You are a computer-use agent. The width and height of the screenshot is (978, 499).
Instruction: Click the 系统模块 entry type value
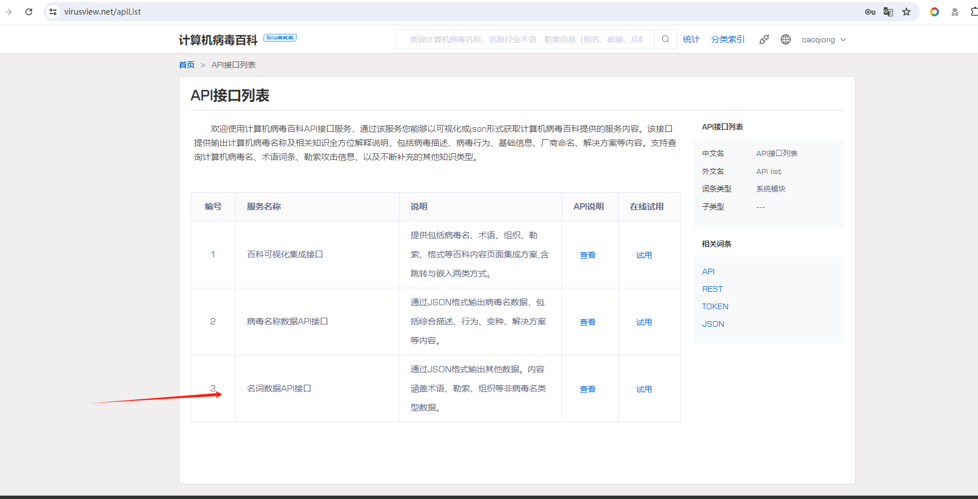coord(771,189)
